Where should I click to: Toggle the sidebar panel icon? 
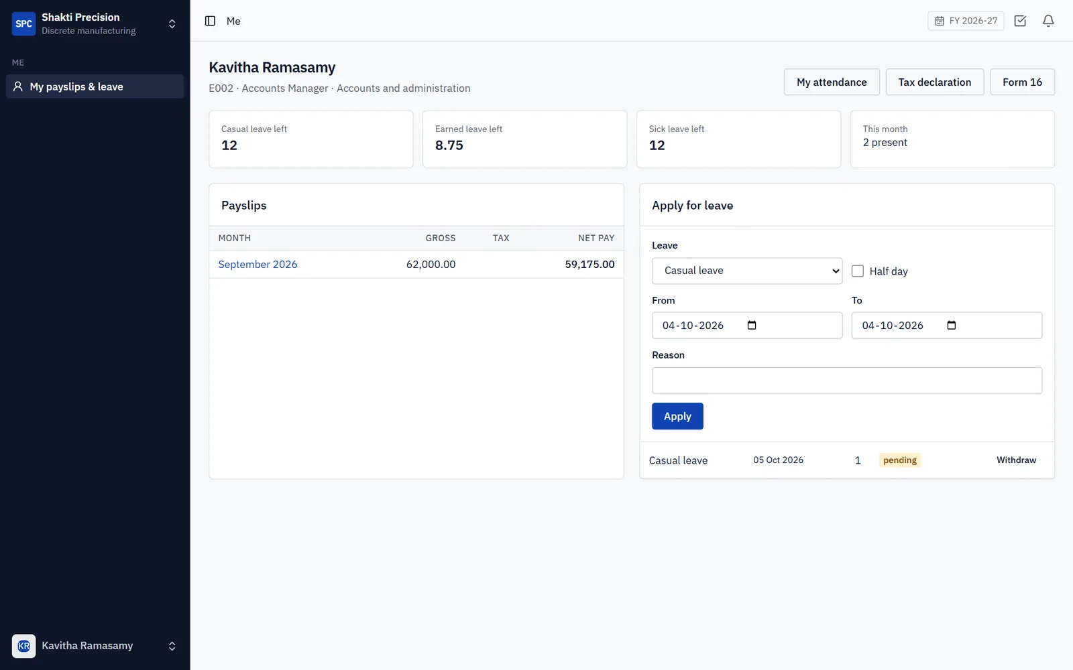pyautogui.click(x=210, y=21)
